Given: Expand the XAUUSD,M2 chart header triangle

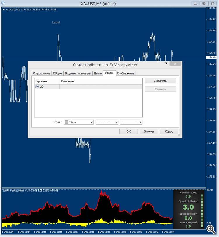Looking at the screenshot, I should coord(4,10).
